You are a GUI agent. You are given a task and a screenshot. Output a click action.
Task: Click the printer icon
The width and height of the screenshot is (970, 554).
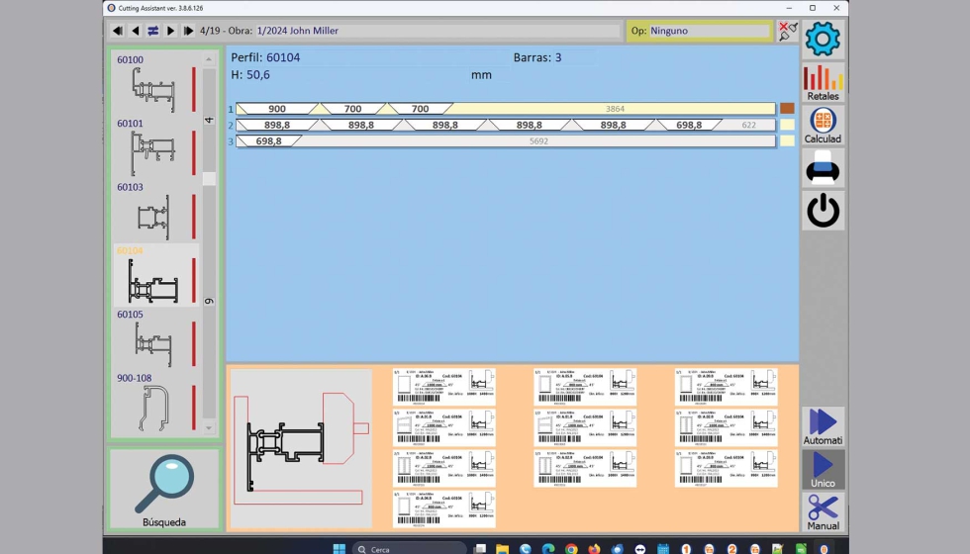pos(823,169)
